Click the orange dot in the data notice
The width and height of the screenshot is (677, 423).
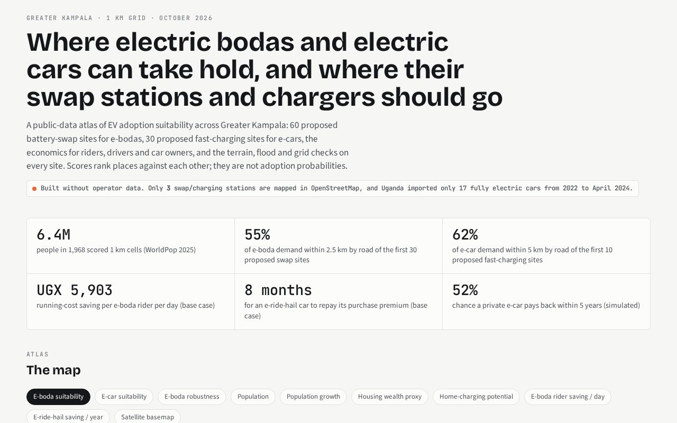[x=34, y=189]
